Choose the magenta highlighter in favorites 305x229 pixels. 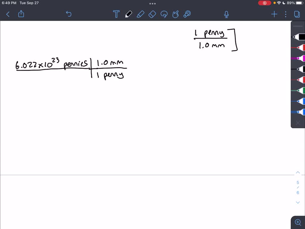coord(298,58)
